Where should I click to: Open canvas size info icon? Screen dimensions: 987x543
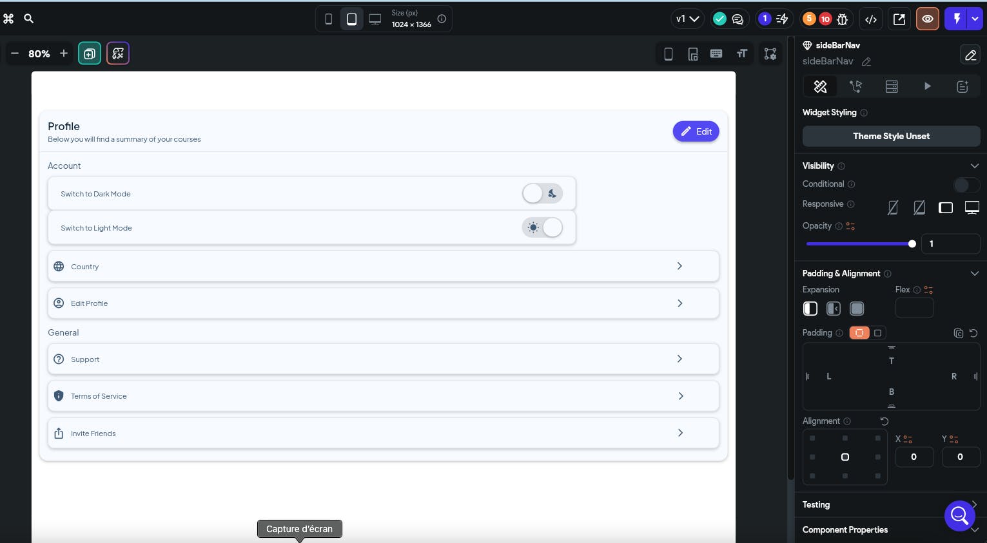[x=442, y=19]
